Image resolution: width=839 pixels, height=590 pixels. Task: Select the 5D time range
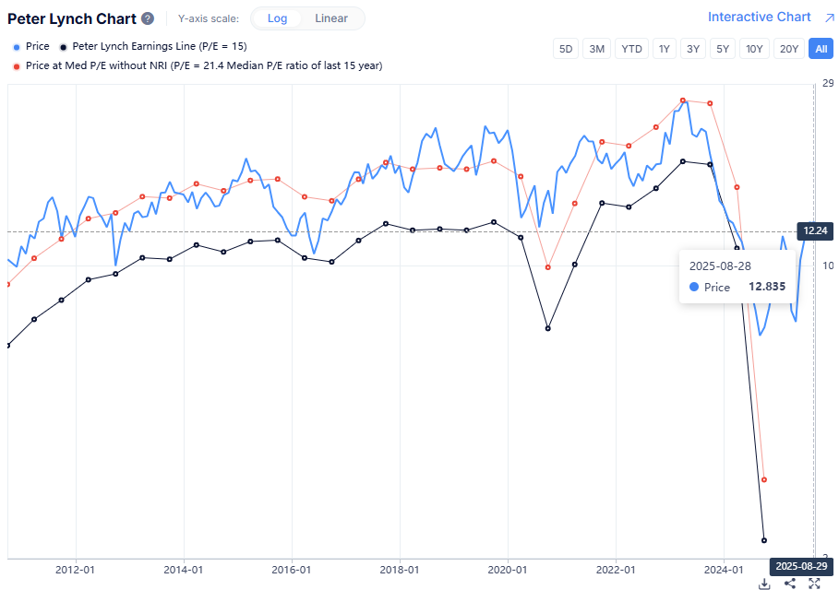click(x=566, y=49)
